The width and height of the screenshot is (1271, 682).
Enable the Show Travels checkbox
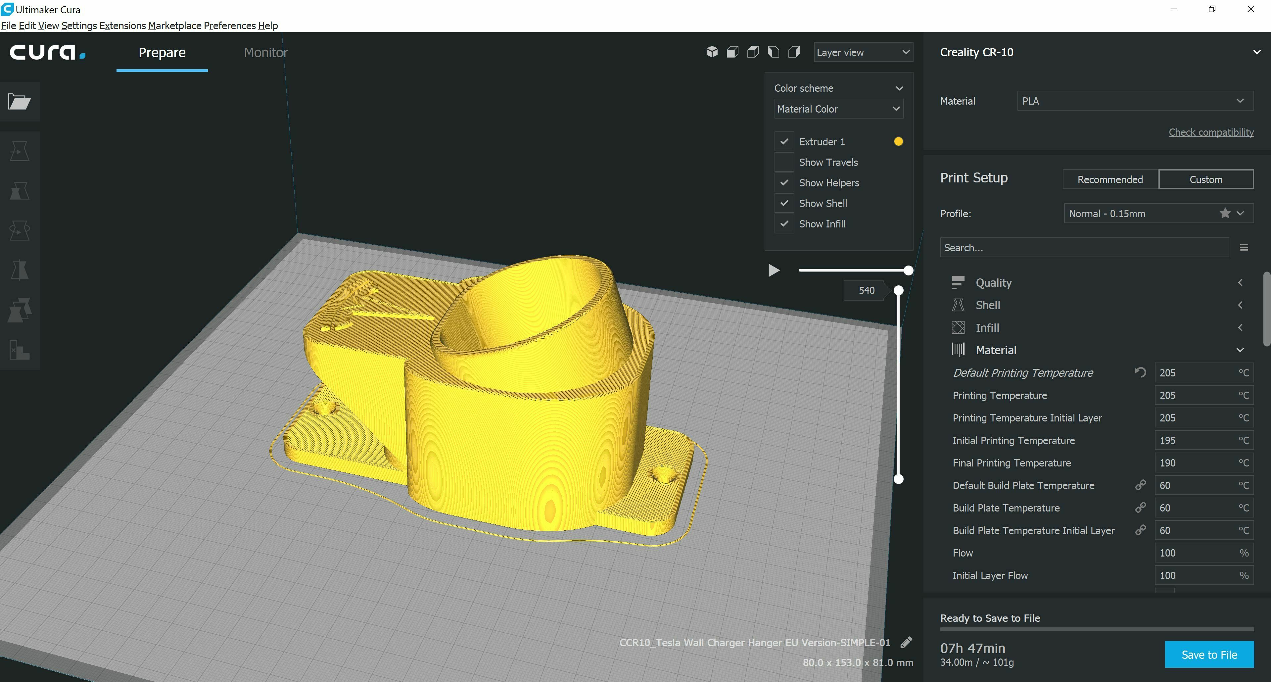click(x=784, y=162)
